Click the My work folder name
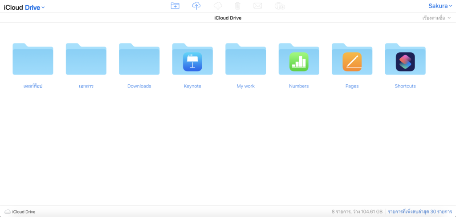The width and height of the screenshot is (456, 217). pyautogui.click(x=246, y=86)
